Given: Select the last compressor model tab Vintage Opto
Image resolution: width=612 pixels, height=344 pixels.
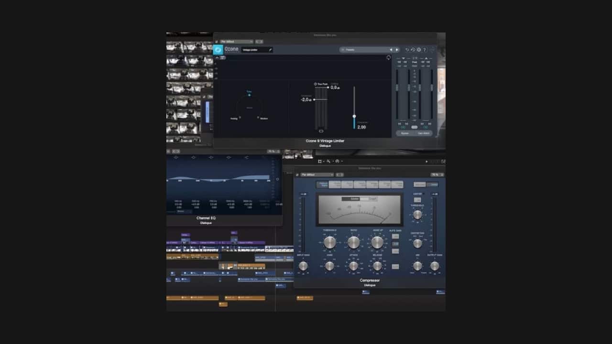Looking at the screenshot, I should 397,184.
